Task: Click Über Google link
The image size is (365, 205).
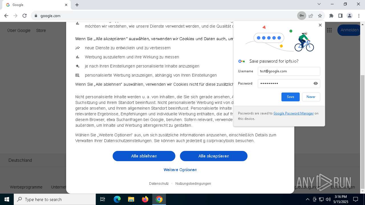Action: (x=19, y=30)
